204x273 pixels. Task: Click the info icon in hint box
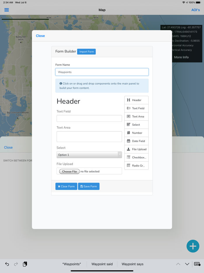pos(61,84)
